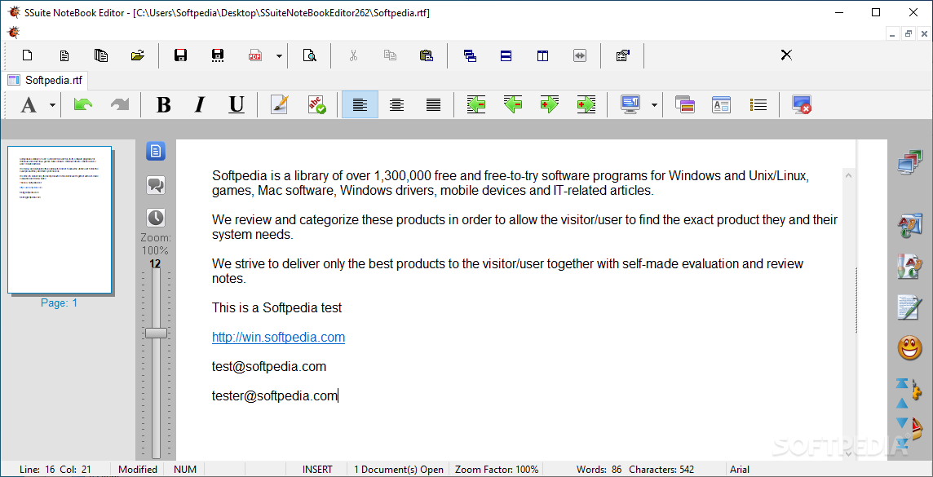
Task: Click the Arial font name in status bar
Action: pos(741,470)
